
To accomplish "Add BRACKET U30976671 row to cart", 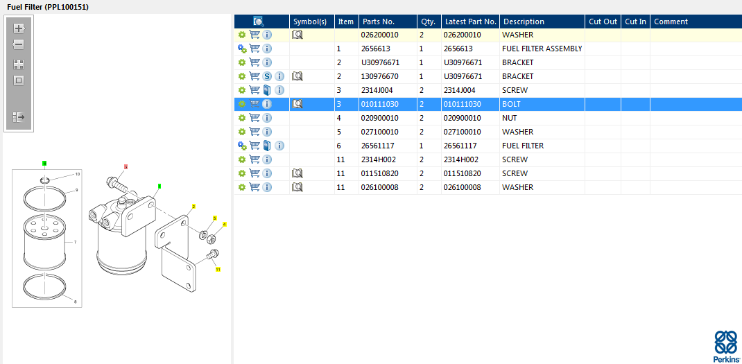I will point(254,62).
